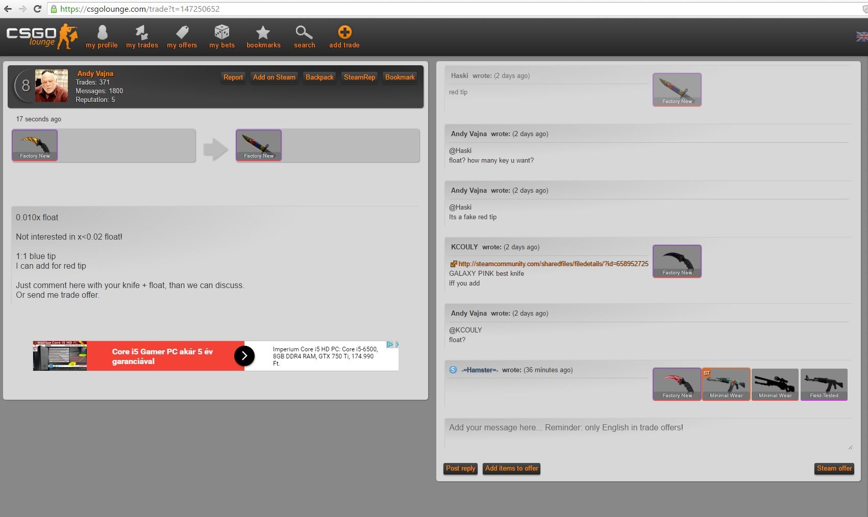Click the "17 seconds ago" timestamp
The width and height of the screenshot is (868, 517).
(x=39, y=119)
